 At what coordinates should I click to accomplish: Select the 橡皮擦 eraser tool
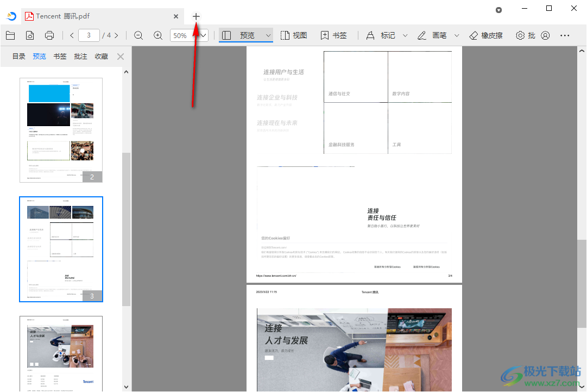(x=486, y=35)
